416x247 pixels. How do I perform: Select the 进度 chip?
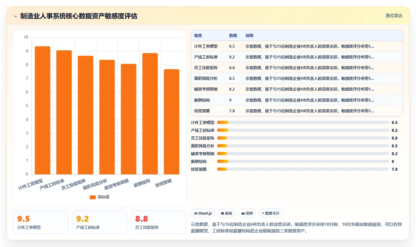click(247, 213)
